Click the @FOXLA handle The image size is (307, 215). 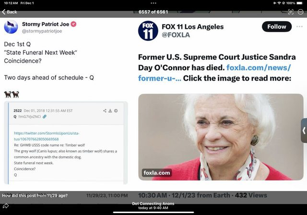176,35
